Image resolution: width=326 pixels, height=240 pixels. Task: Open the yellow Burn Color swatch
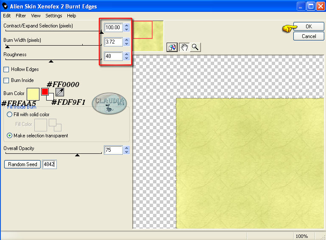coord(33,94)
